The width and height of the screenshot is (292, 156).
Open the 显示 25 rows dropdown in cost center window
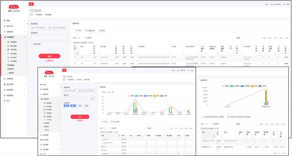click(209, 124)
